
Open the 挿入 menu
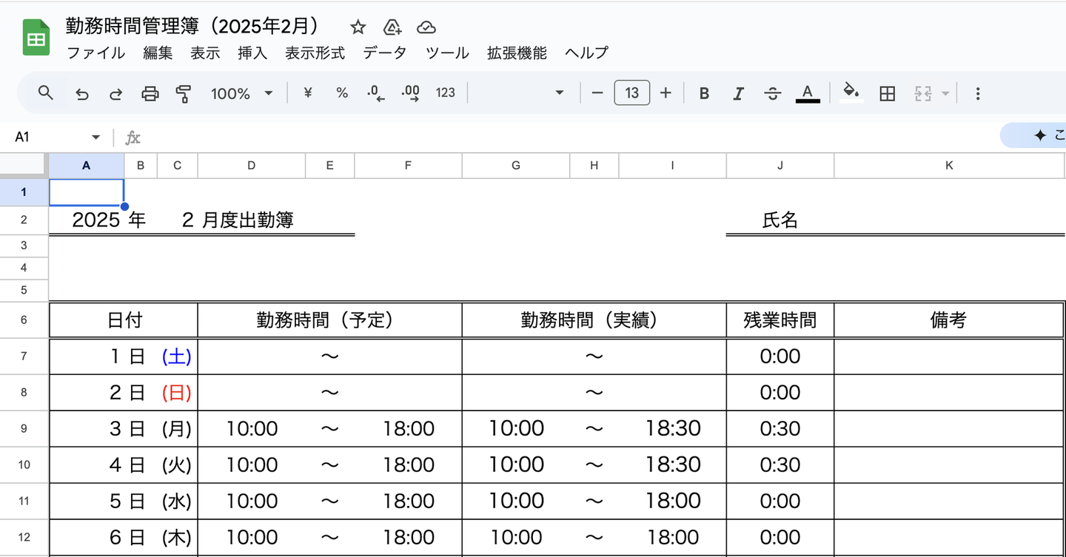pyautogui.click(x=252, y=53)
